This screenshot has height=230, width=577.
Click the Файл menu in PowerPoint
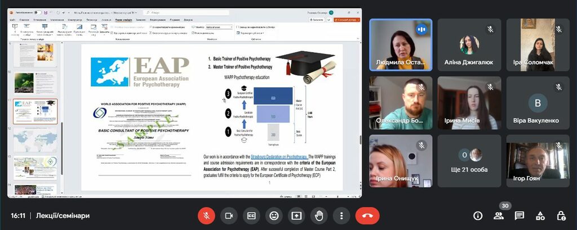tap(12, 19)
